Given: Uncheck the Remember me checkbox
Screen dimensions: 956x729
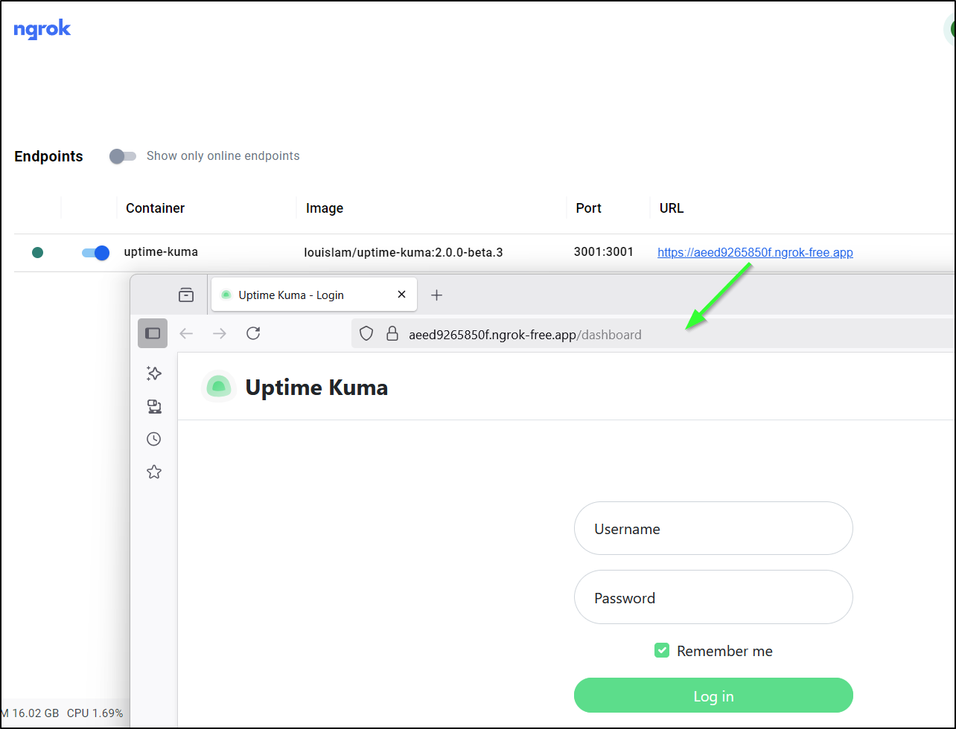Looking at the screenshot, I should [662, 651].
